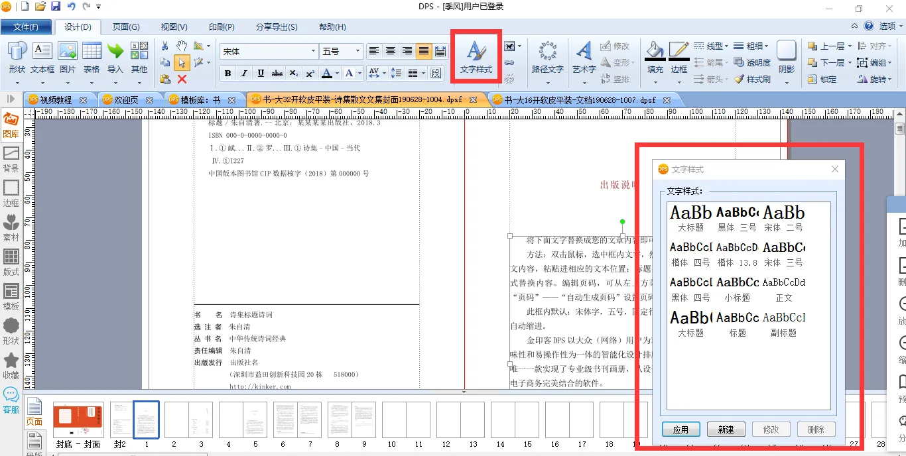This screenshot has width=906, height=456.
Task: Click the 应用 button in 文字样式 dialog
Action: (x=680, y=429)
